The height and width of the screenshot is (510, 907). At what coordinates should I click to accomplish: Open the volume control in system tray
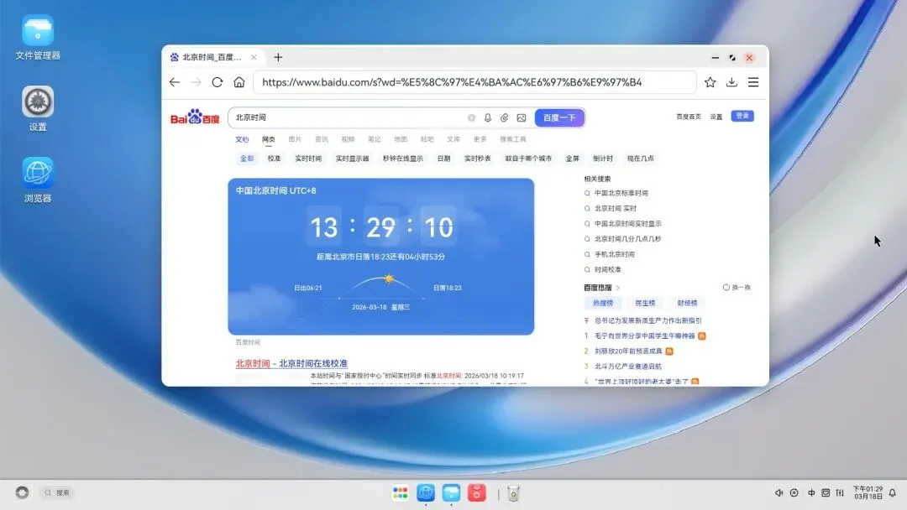tap(779, 492)
